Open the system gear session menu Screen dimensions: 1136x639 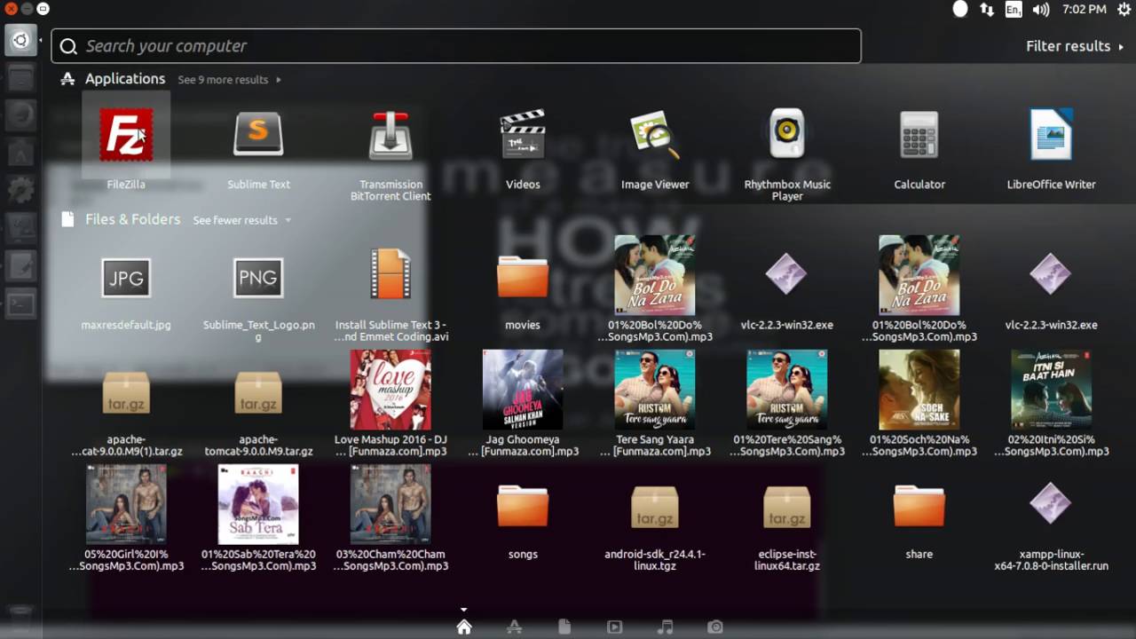pos(1124,9)
